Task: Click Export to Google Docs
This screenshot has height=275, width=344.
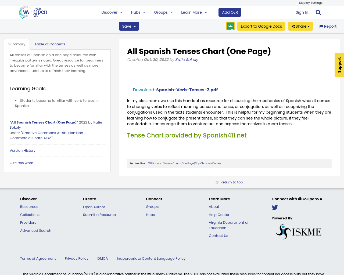Action: 261,26
